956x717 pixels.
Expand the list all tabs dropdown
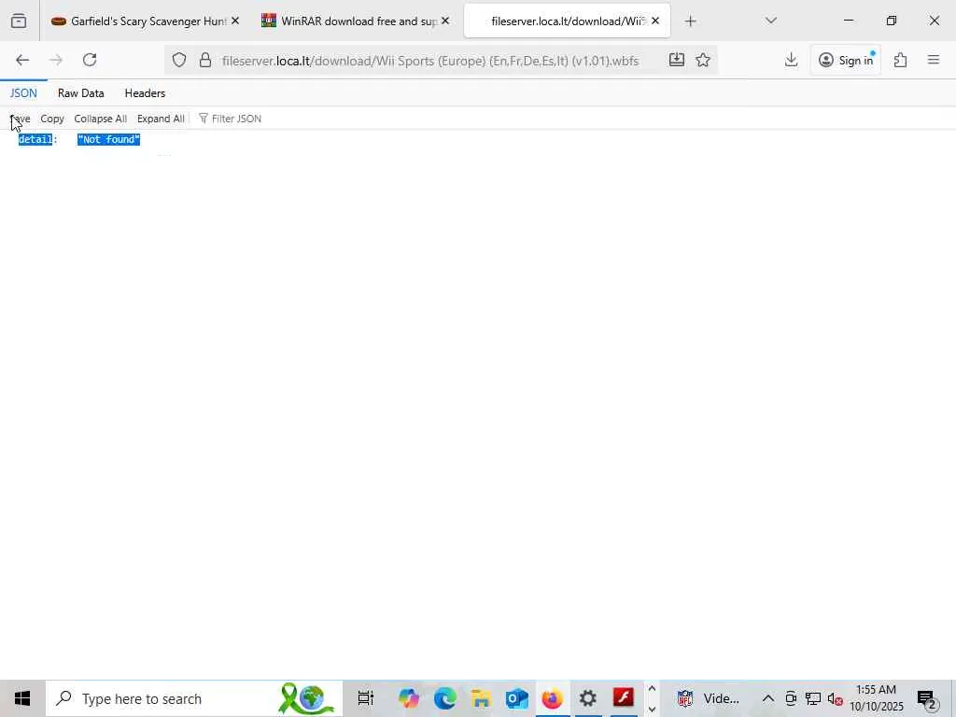(770, 21)
